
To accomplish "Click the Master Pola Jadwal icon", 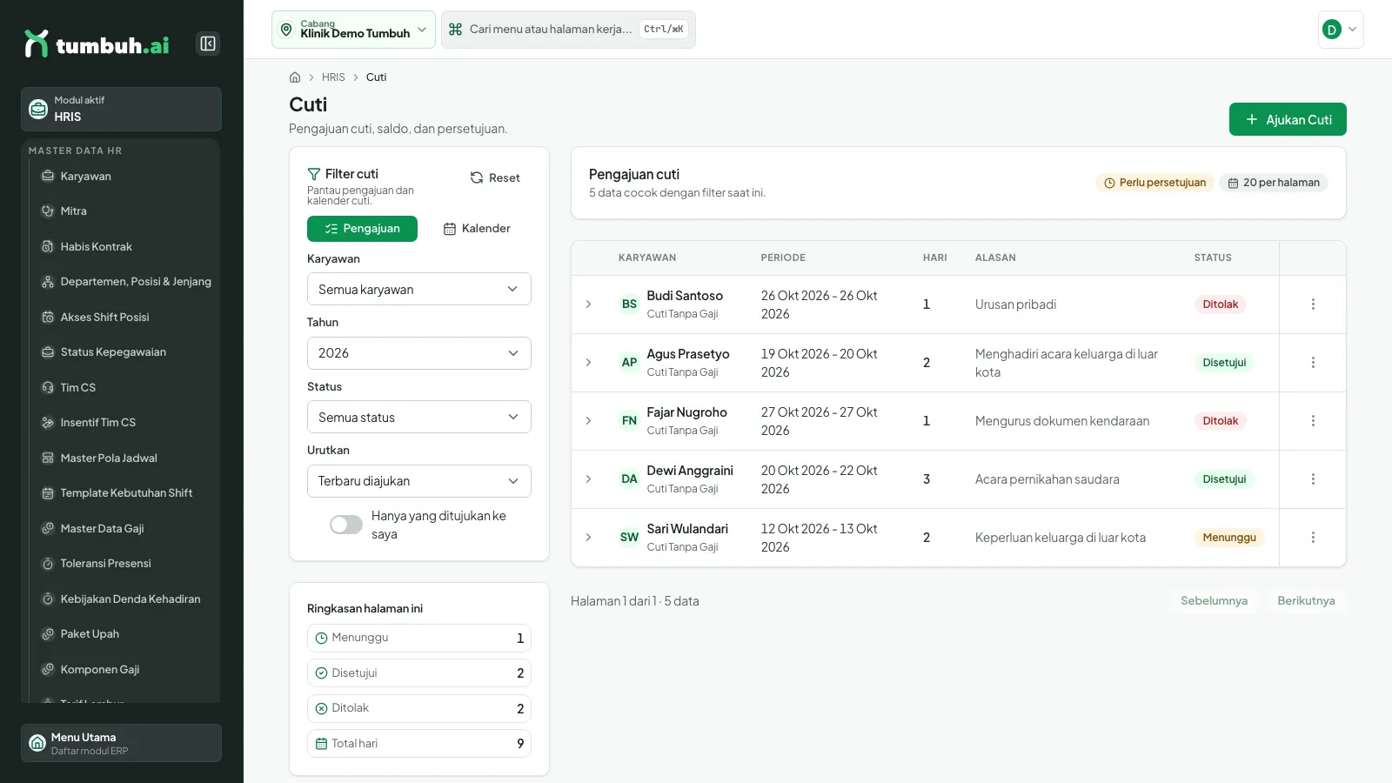I will pyautogui.click(x=48, y=458).
